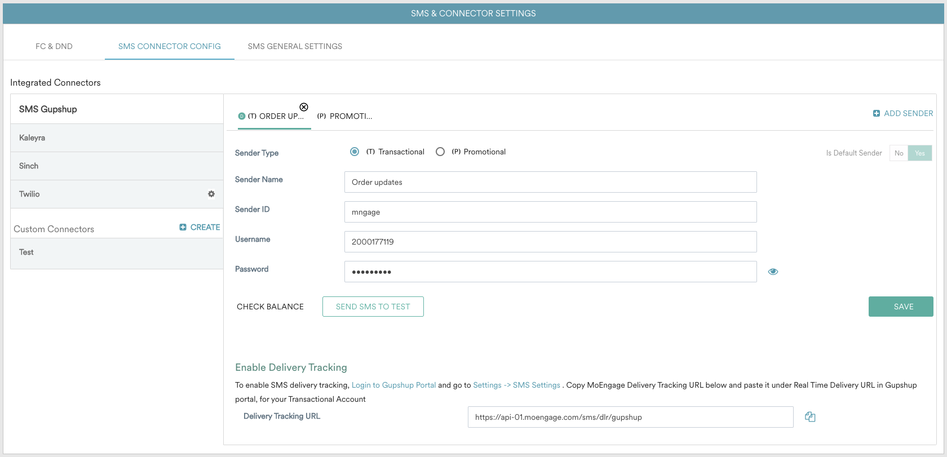Show password with the eye icon
Screen dimensions: 947x457
[773, 272]
